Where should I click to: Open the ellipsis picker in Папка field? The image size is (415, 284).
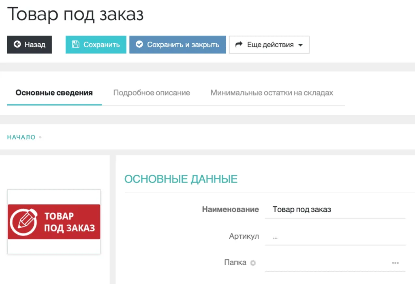click(x=396, y=263)
